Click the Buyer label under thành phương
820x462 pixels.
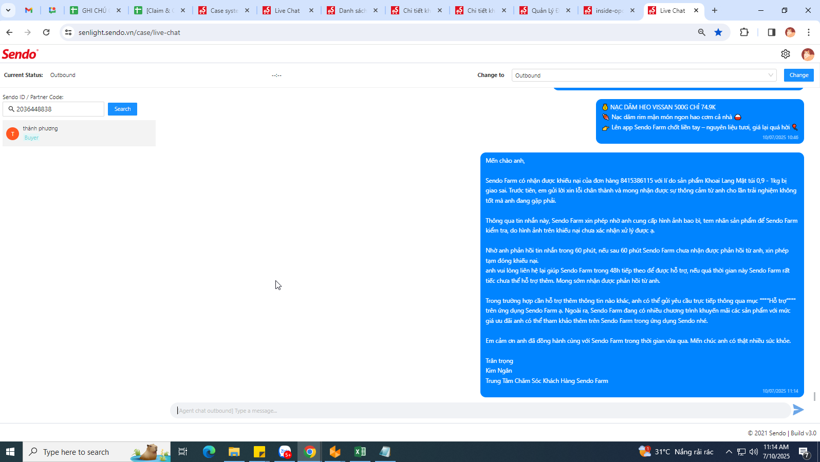click(31, 138)
